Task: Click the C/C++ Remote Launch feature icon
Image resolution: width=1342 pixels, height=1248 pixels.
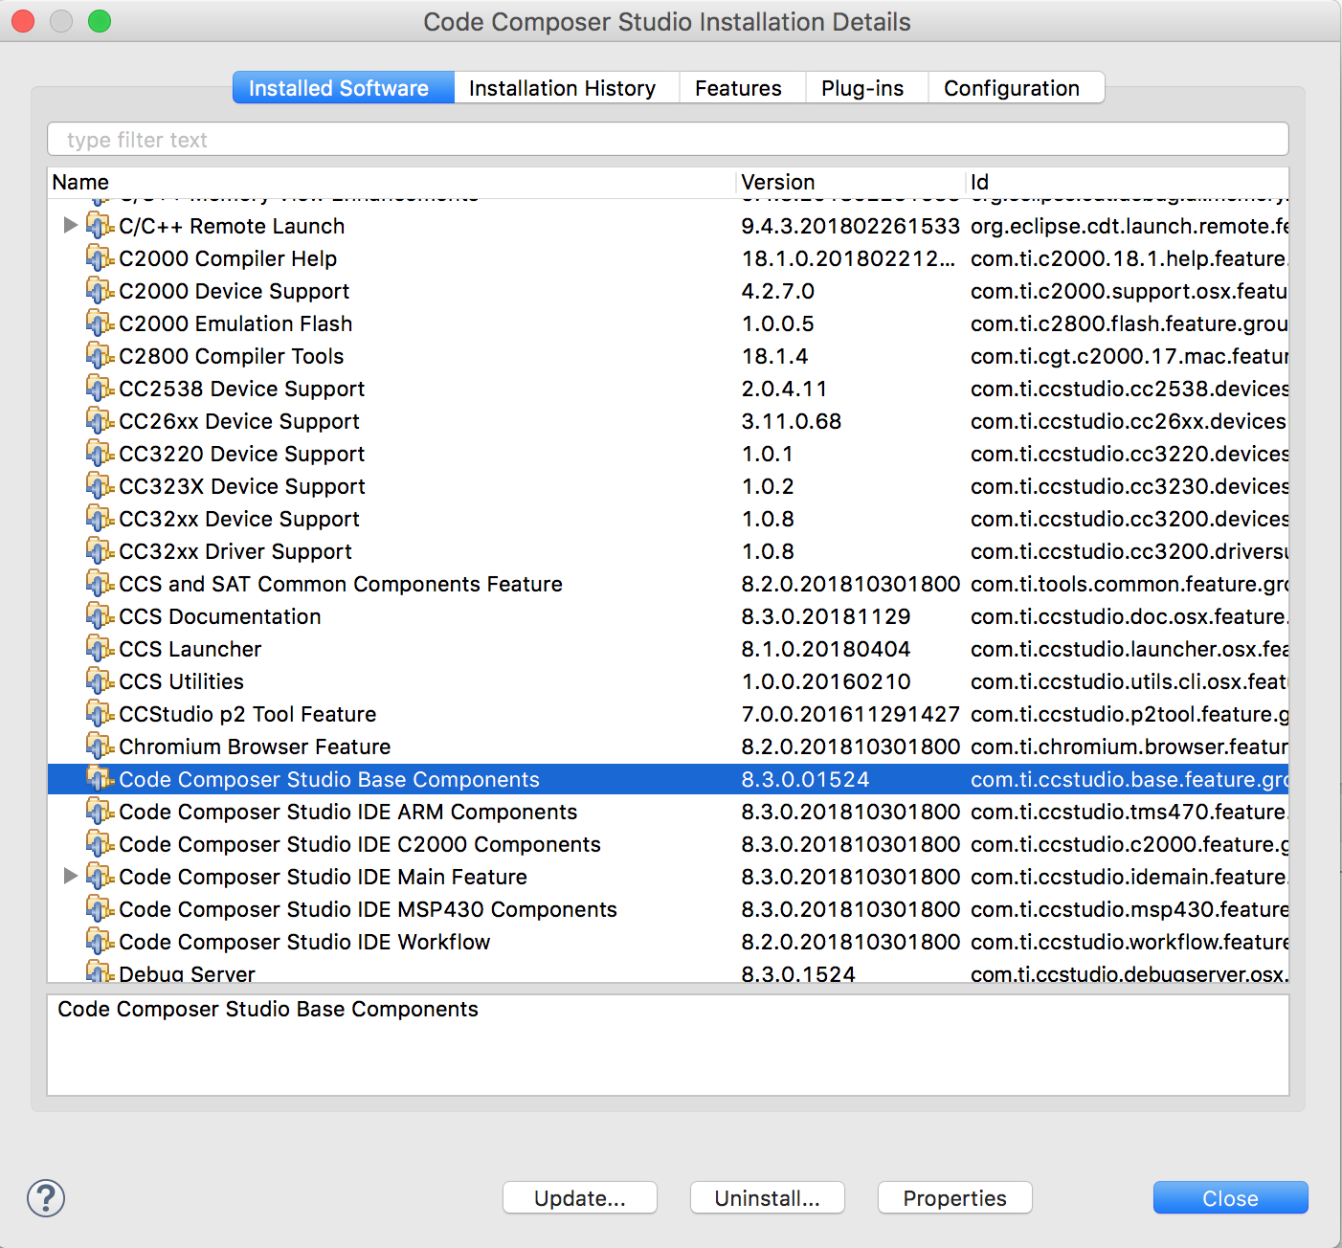Action: [x=100, y=226]
